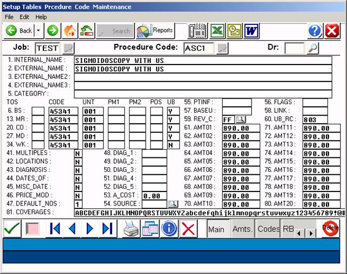Screen dimensions: 347x274
Task: Jump to the last record
Action: [x=107, y=229]
